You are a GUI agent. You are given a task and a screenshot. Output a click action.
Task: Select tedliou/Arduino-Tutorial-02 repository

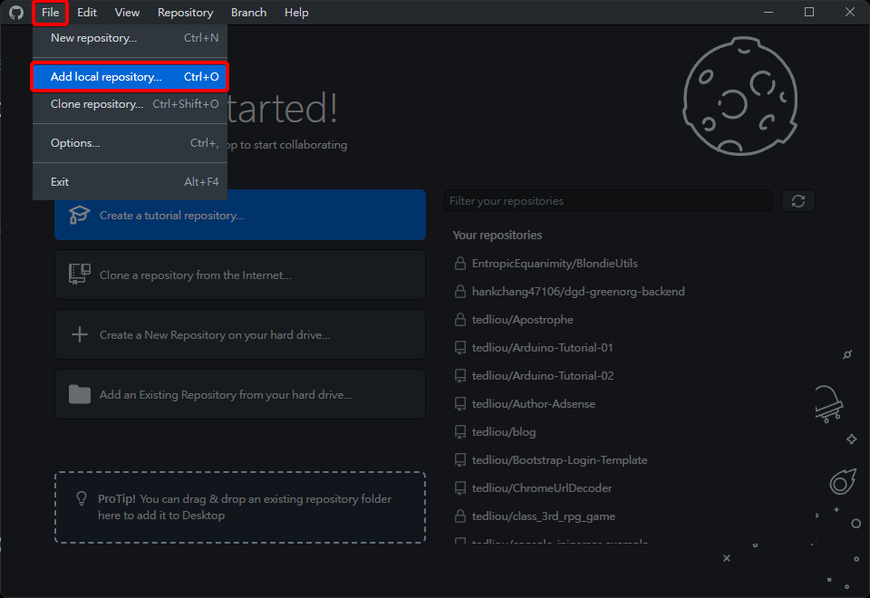pyautogui.click(x=543, y=375)
